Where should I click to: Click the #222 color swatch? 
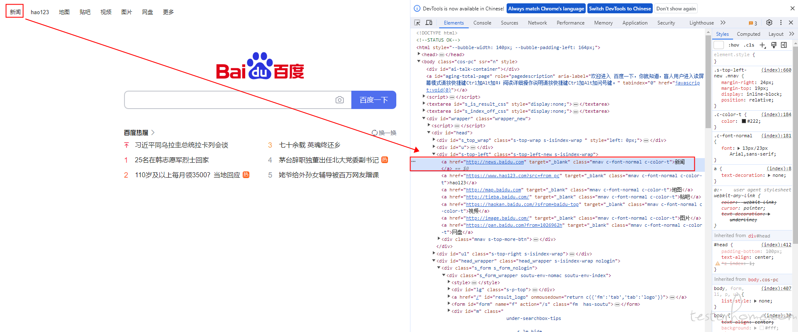(744, 121)
